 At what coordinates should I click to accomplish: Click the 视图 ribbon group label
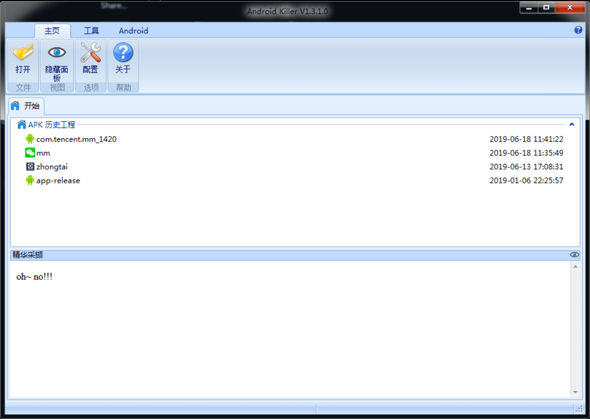[57, 87]
